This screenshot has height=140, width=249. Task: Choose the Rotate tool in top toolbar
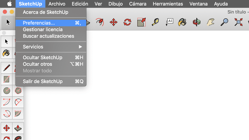127,22
